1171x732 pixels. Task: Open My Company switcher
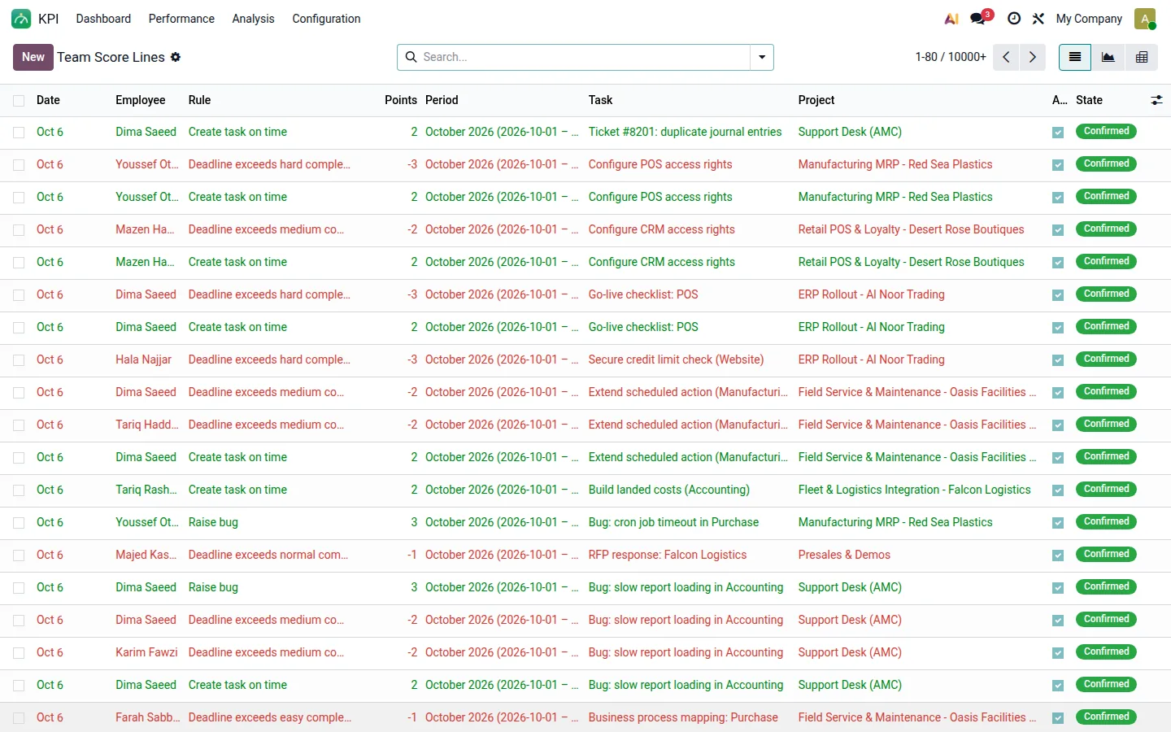(1089, 19)
